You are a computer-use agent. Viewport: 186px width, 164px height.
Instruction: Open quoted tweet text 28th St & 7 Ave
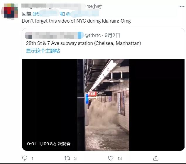point(83,43)
